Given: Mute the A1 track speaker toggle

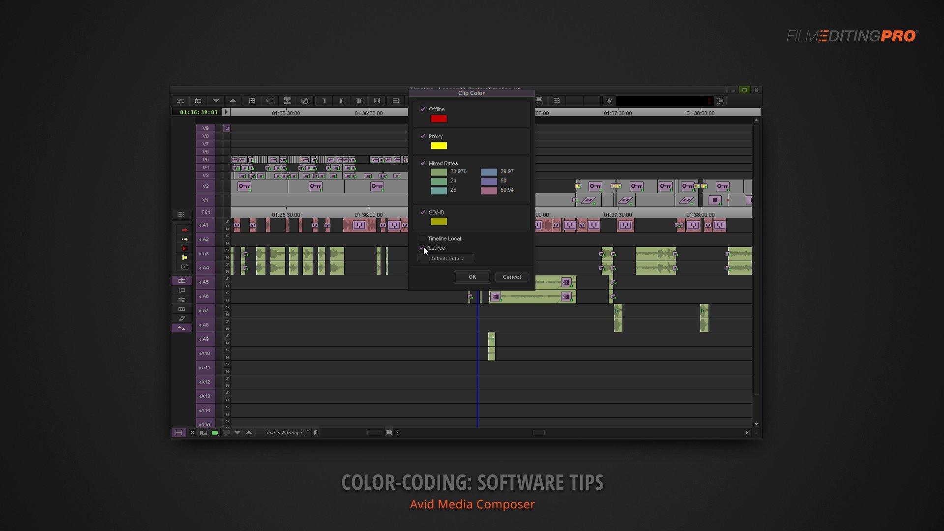Looking at the screenshot, I should pos(199,225).
